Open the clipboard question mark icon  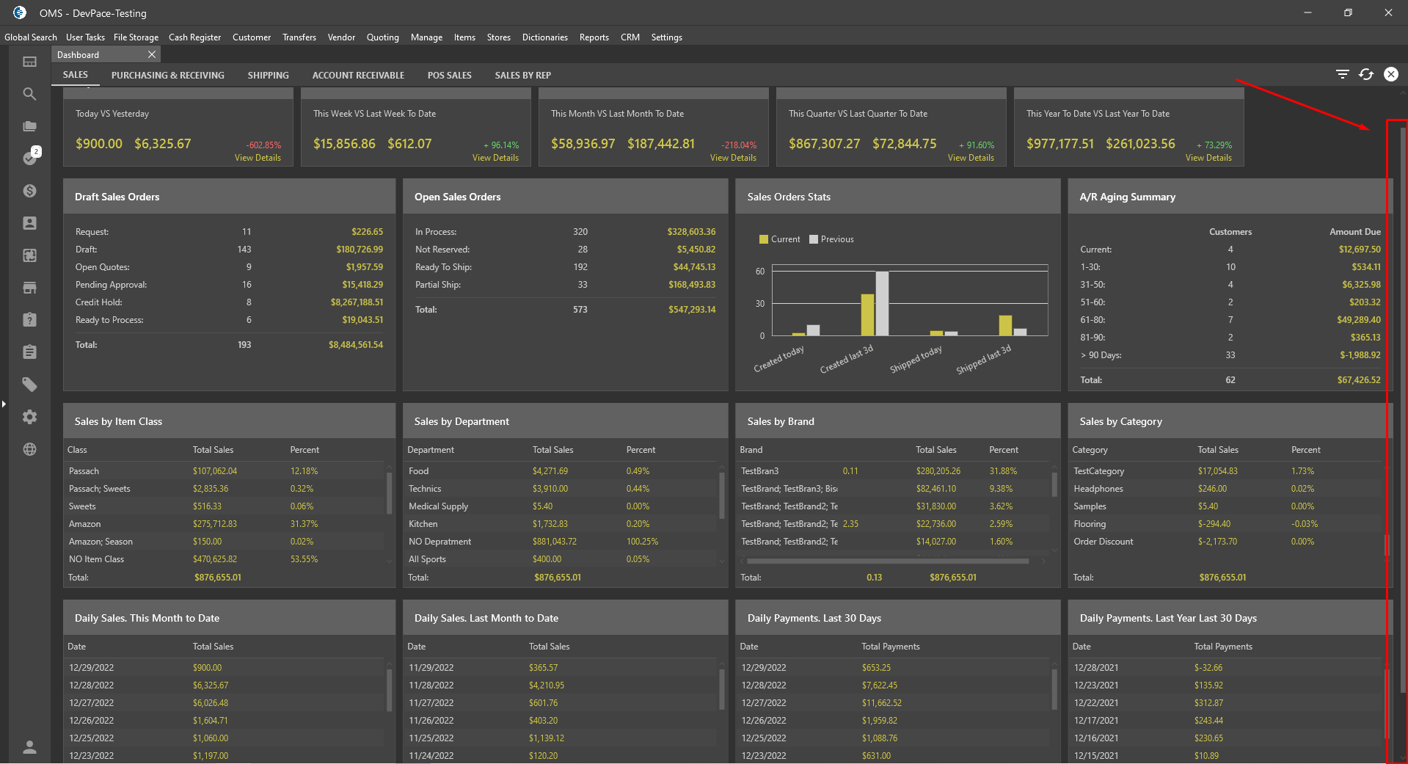pos(29,320)
